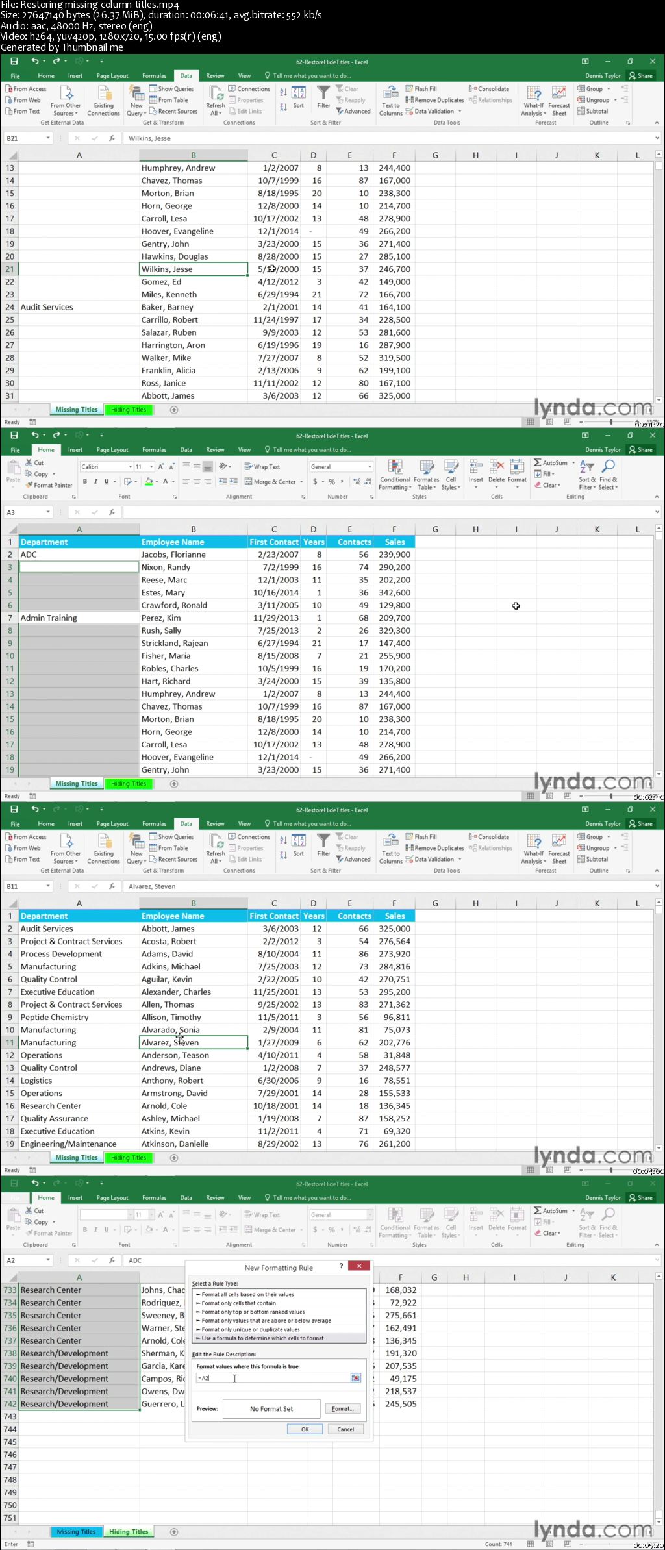This screenshot has height=1550, width=665.
Task: Click the new sheet plus button in the B11 frame
Action: pyautogui.click(x=173, y=1158)
